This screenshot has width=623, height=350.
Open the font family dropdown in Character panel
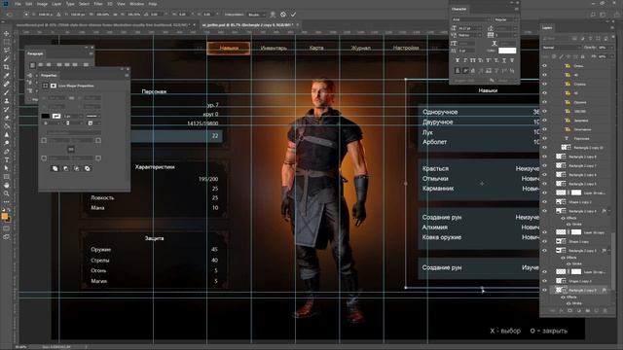[471, 19]
